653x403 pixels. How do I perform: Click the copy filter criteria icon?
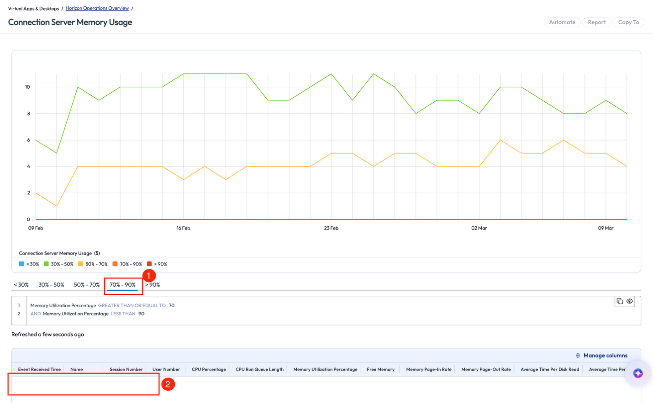[620, 301]
